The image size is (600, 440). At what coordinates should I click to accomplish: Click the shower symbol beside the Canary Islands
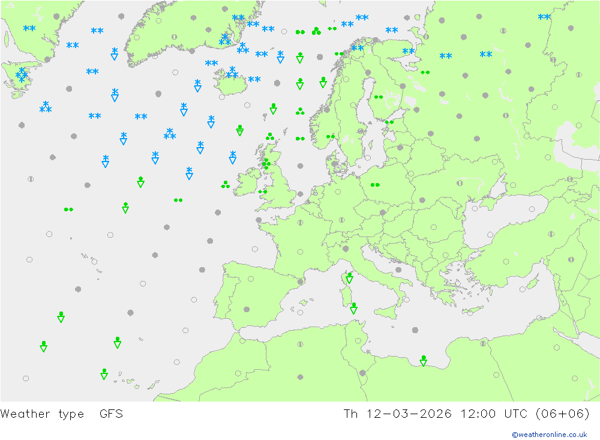(104, 374)
